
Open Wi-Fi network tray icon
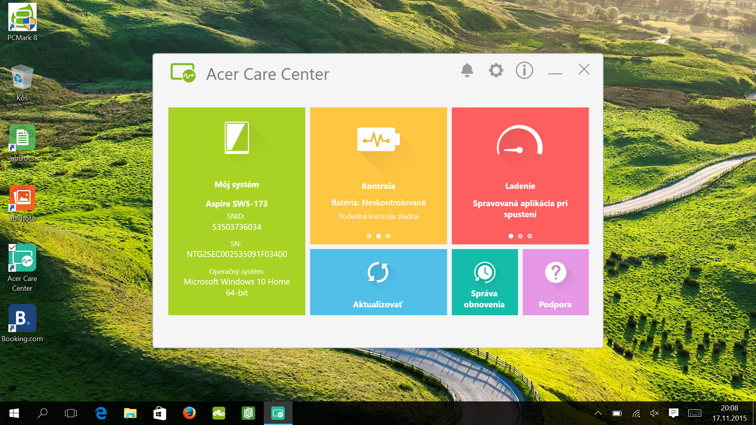636,413
